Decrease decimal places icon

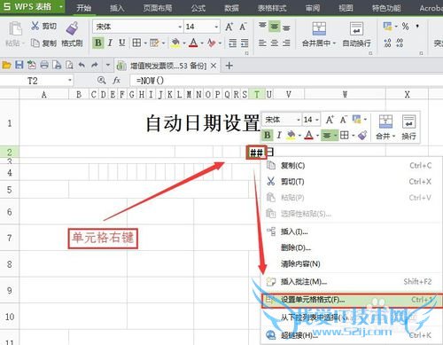[x=400, y=43]
